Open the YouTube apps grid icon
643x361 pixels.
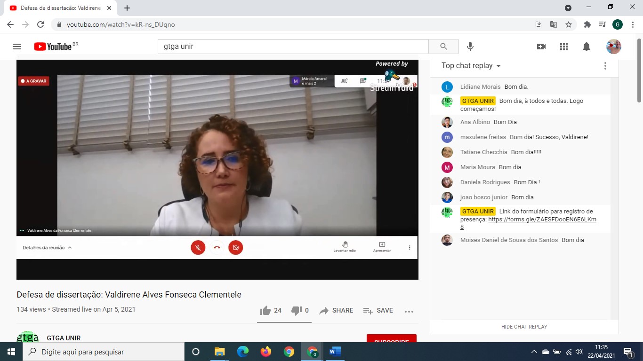[564, 47]
